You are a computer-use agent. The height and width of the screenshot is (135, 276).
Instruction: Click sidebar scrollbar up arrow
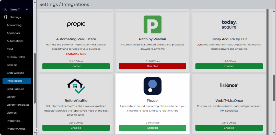click(x=35, y=3)
